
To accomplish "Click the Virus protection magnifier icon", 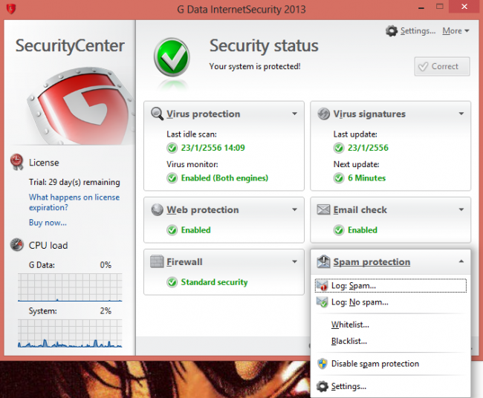I will point(157,114).
